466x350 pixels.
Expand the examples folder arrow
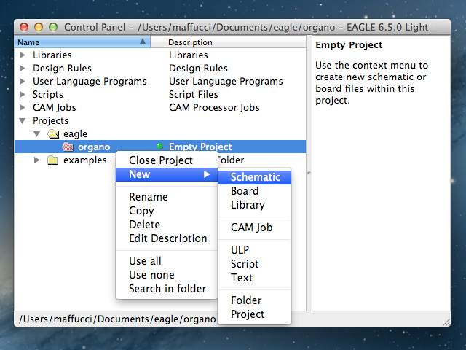[37, 160]
